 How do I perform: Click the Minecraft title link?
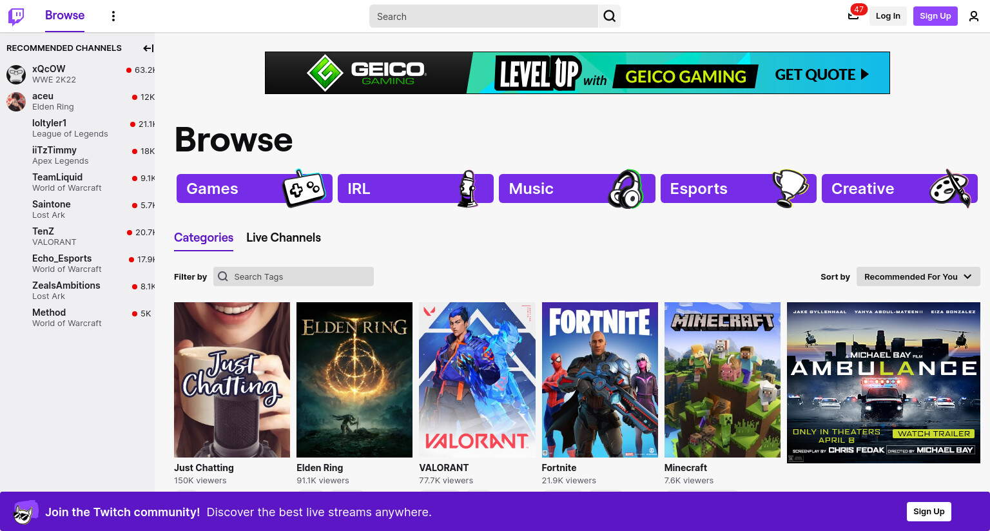(x=686, y=468)
